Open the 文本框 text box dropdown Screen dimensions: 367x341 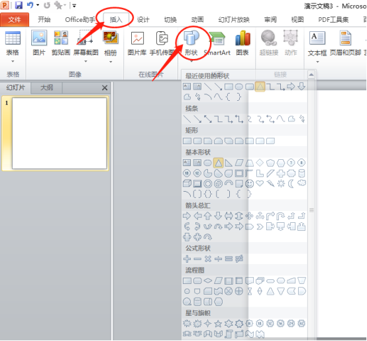pos(317,62)
